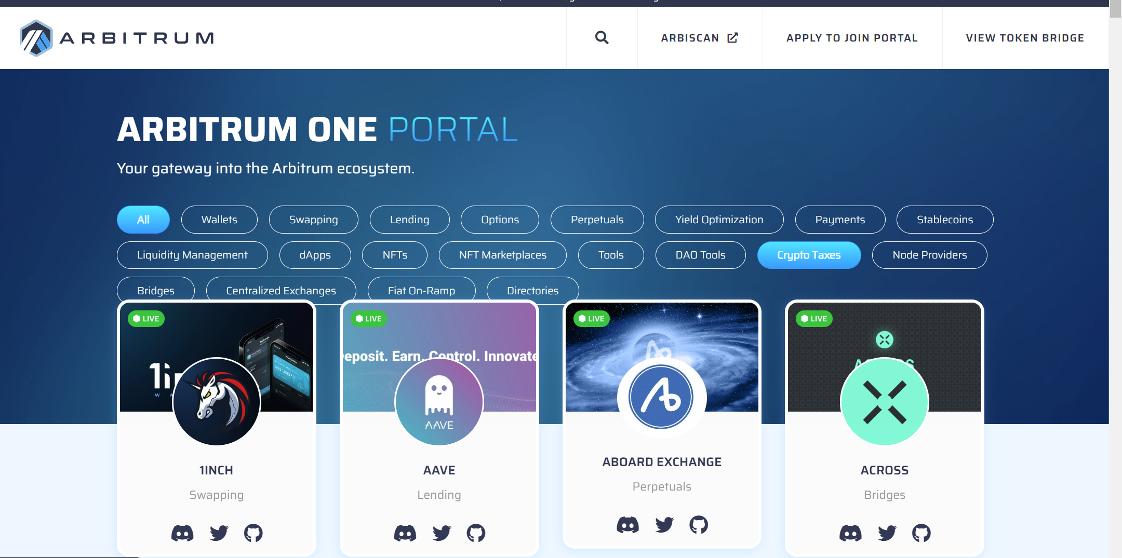
Task: Open the search magnifier icon
Action: [602, 37]
